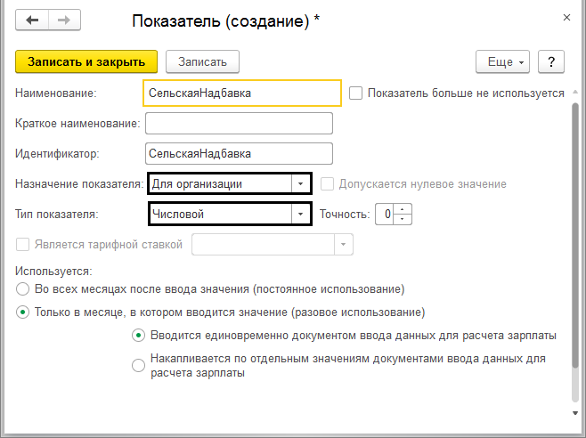586x438 pixels.
Task: Increase the Точность value with up arrow
Action: [x=403, y=210]
